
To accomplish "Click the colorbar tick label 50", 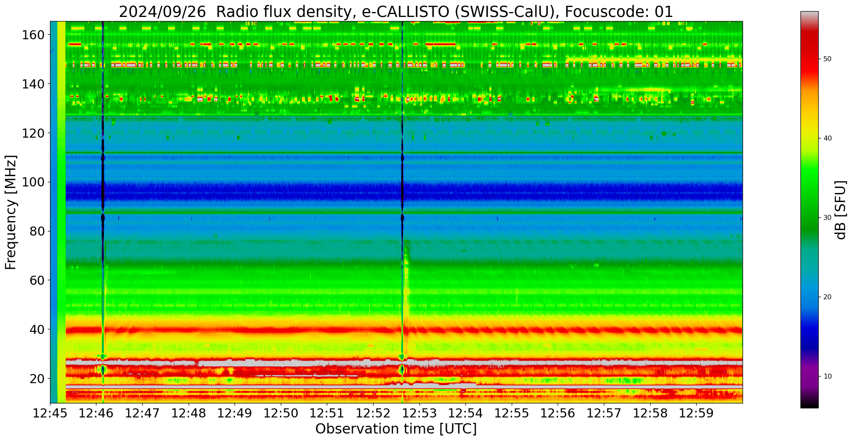I will click(x=827, y=59).
